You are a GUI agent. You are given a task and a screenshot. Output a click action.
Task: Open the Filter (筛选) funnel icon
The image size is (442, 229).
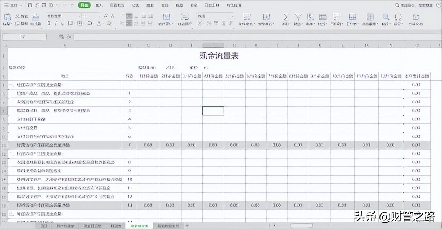click(x=298, y=17)
